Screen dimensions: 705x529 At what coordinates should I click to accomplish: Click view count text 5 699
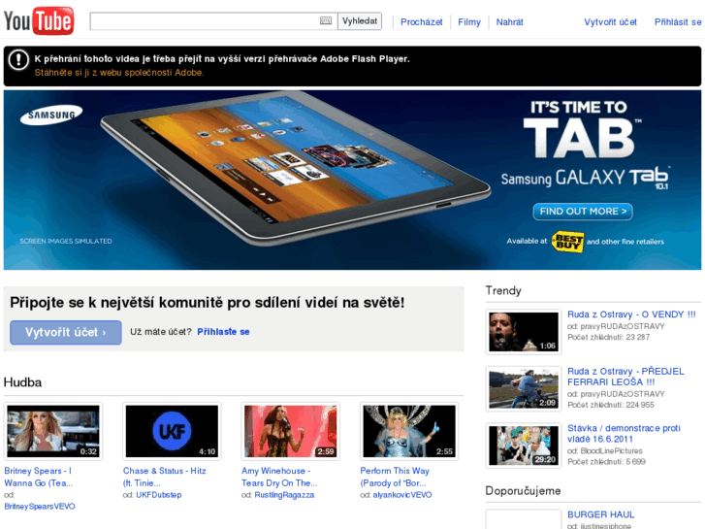[635, 461]
